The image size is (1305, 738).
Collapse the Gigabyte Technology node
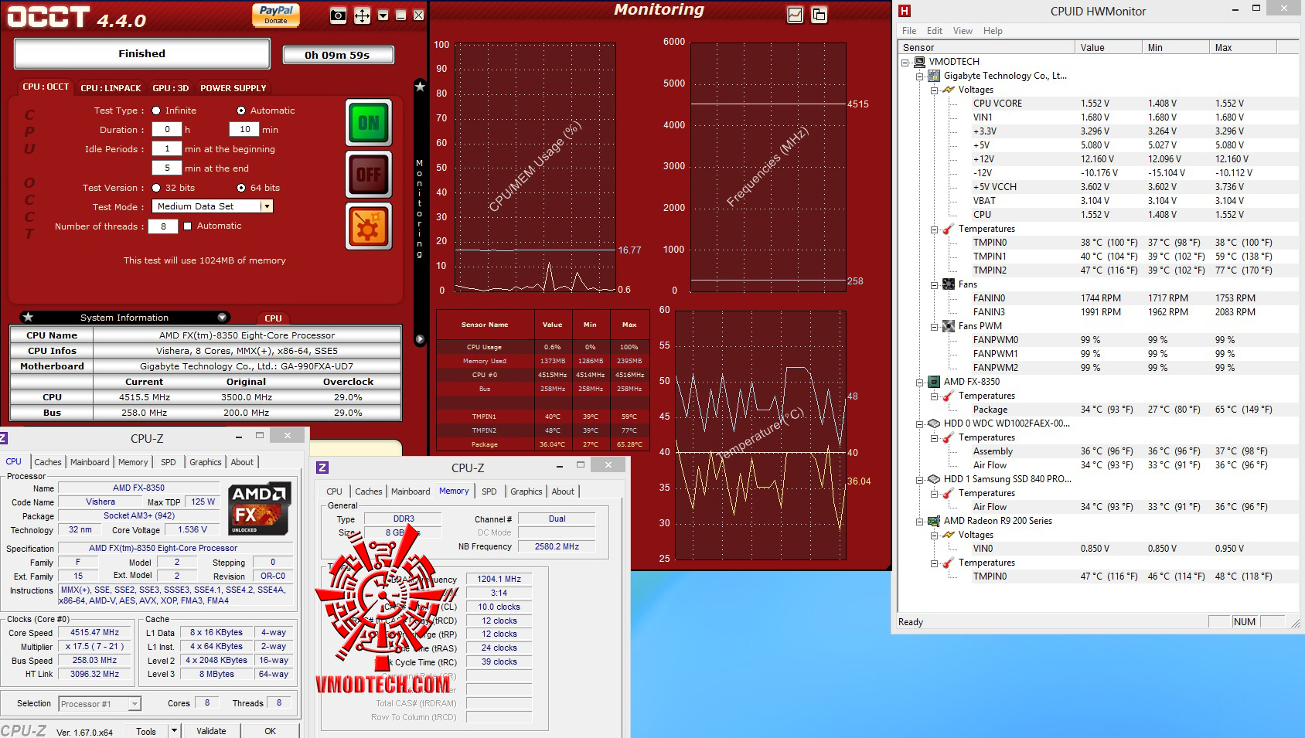click(x=920, y=76)
